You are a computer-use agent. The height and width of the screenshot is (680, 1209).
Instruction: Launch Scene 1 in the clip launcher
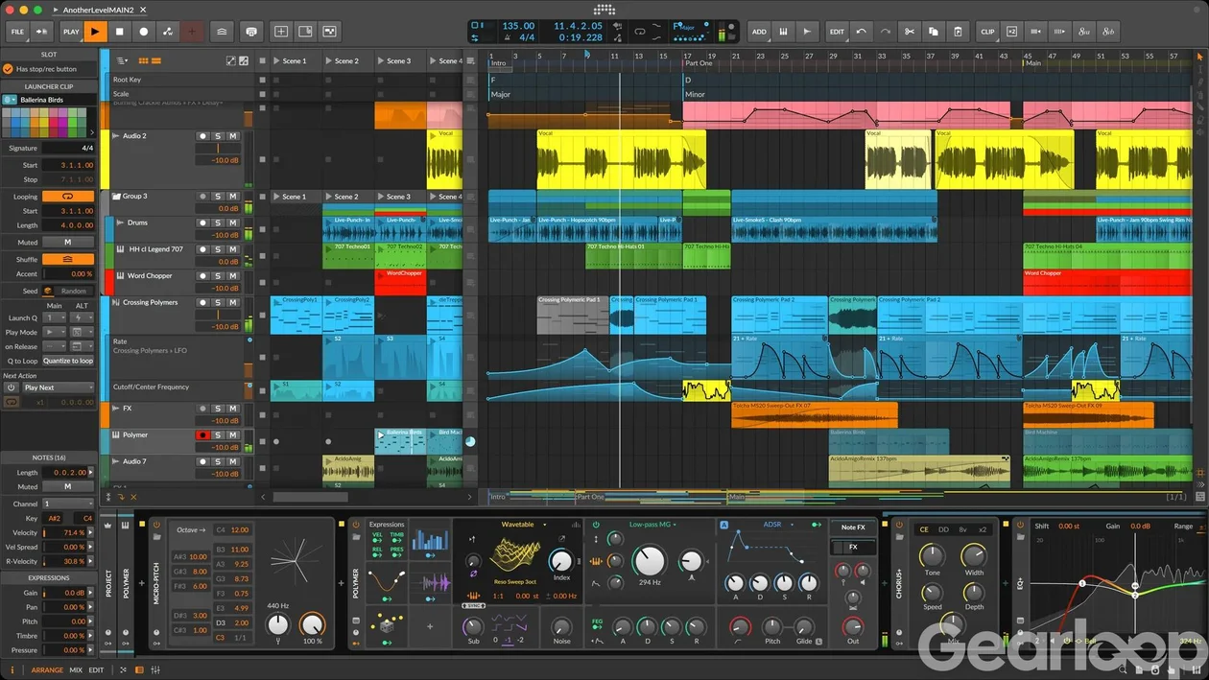(277, 60)
